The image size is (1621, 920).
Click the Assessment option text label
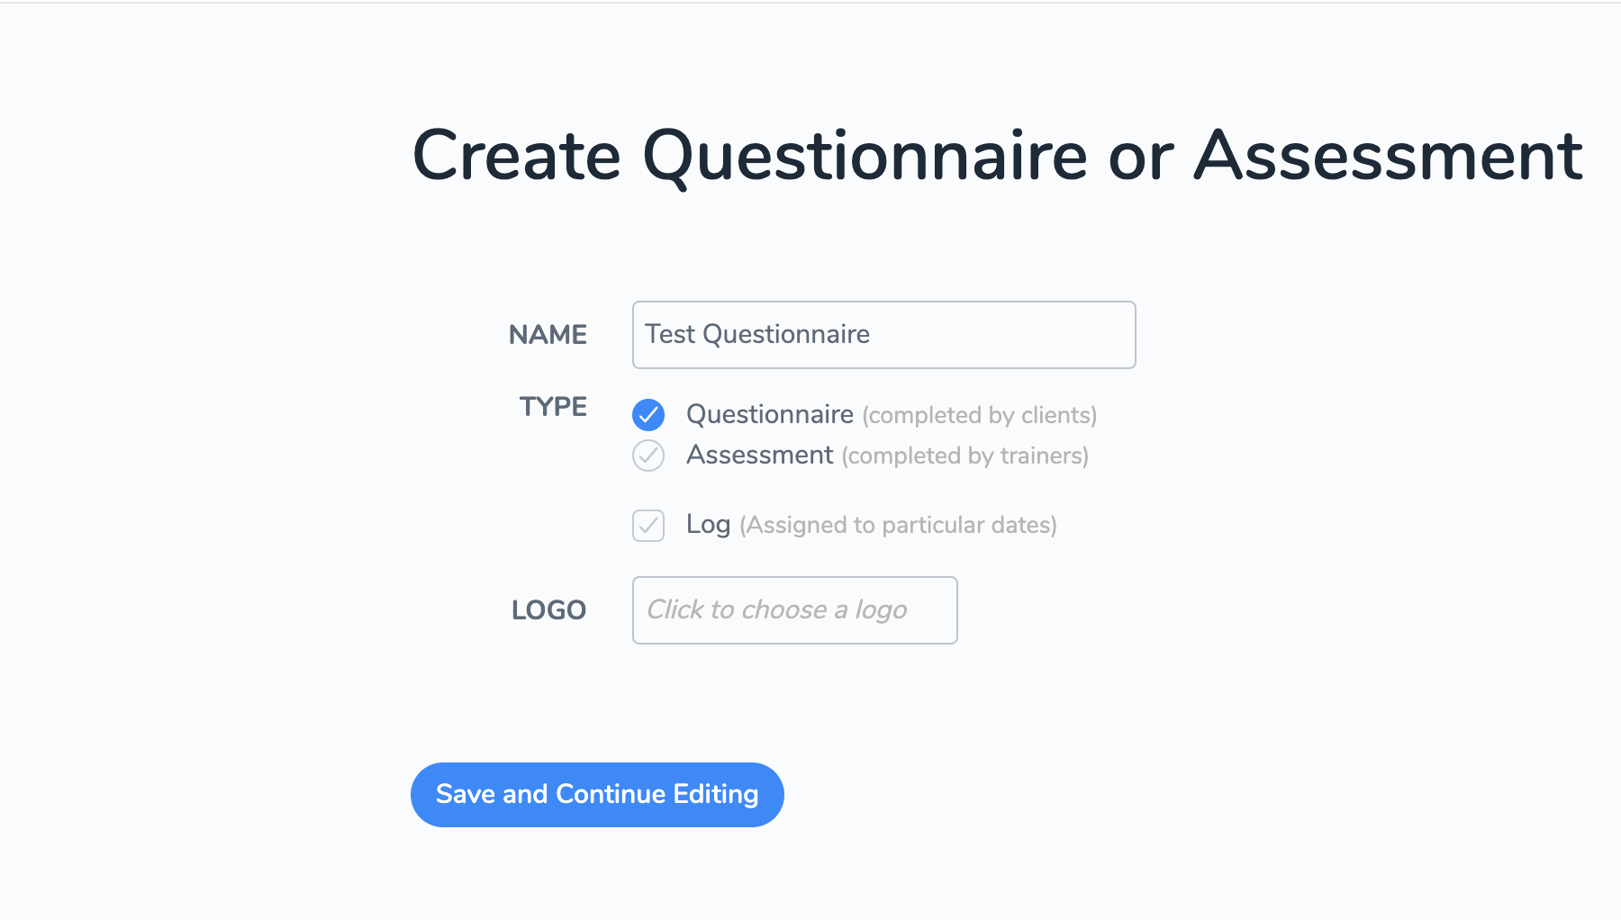759,455
